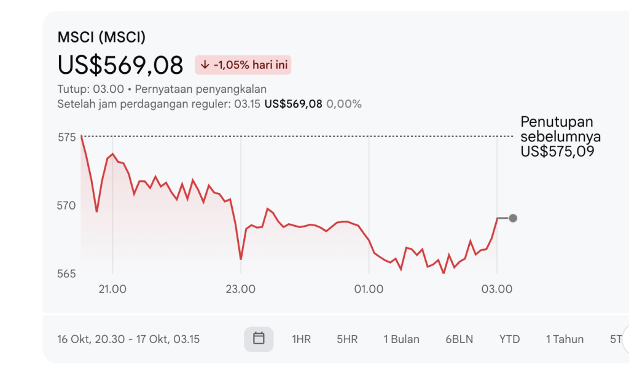Viewport: 629px width, 375px height.
Task: Click the gray after-hours endpoint dot
Action: pyautogui.click(x=513, y=218)
